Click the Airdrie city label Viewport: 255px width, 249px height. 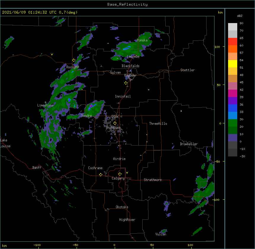(x=119, y=159)
